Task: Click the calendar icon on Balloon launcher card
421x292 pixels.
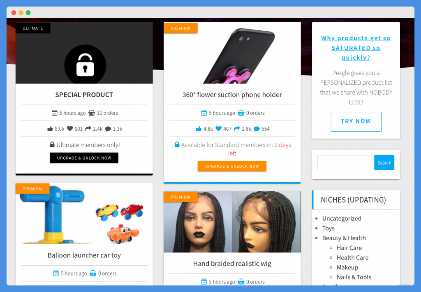Action: click(x=56, y=273)
